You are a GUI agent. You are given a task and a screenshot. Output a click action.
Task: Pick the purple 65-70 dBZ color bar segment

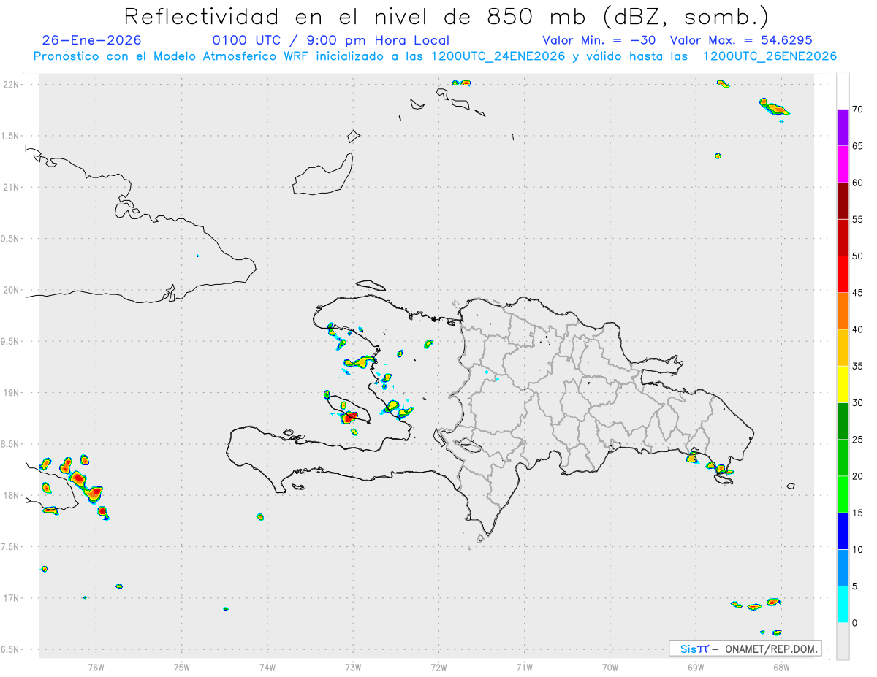(x=843, y=128)
